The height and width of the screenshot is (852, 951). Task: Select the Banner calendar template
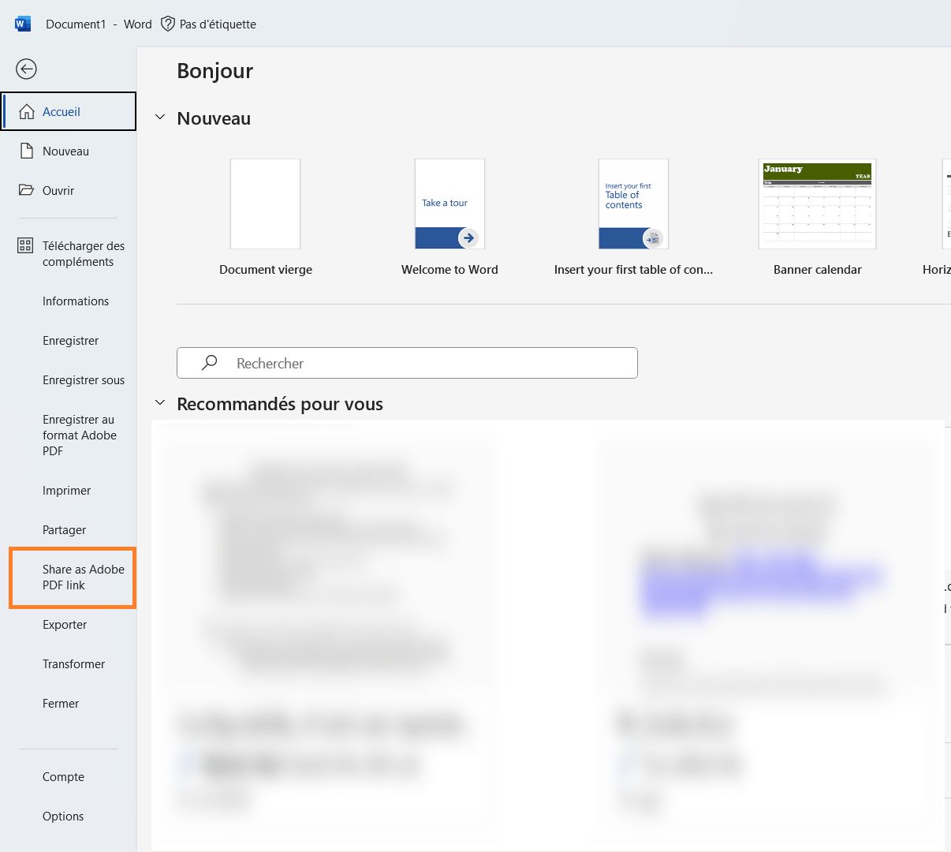click(x=817, y=204)
